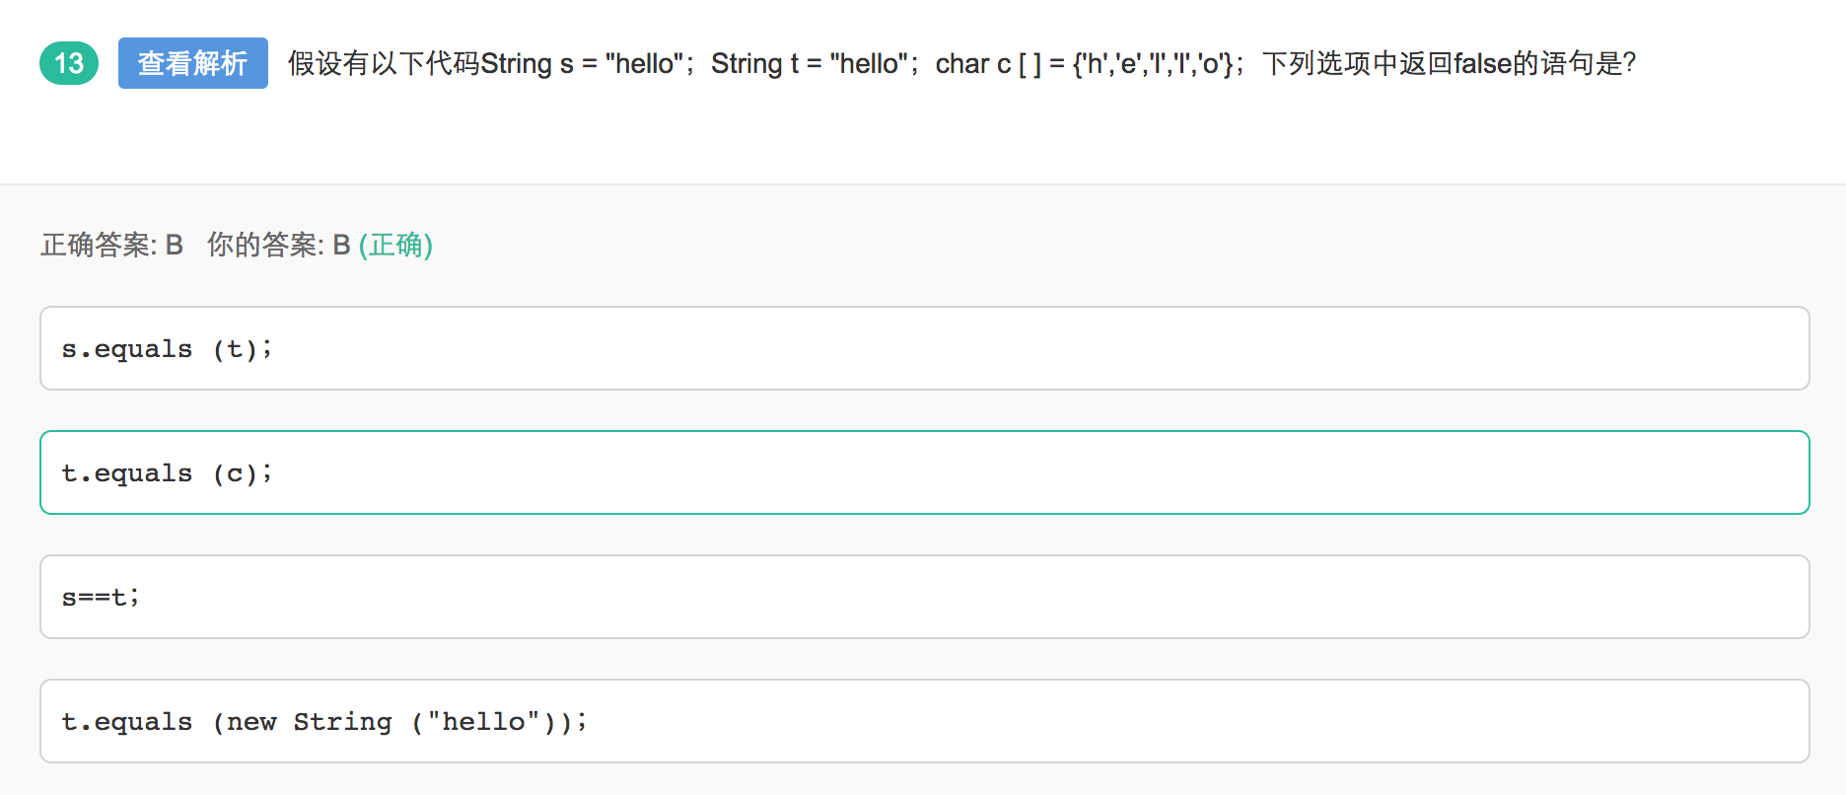Click the question text about String s = "hello"

[961, 64]
